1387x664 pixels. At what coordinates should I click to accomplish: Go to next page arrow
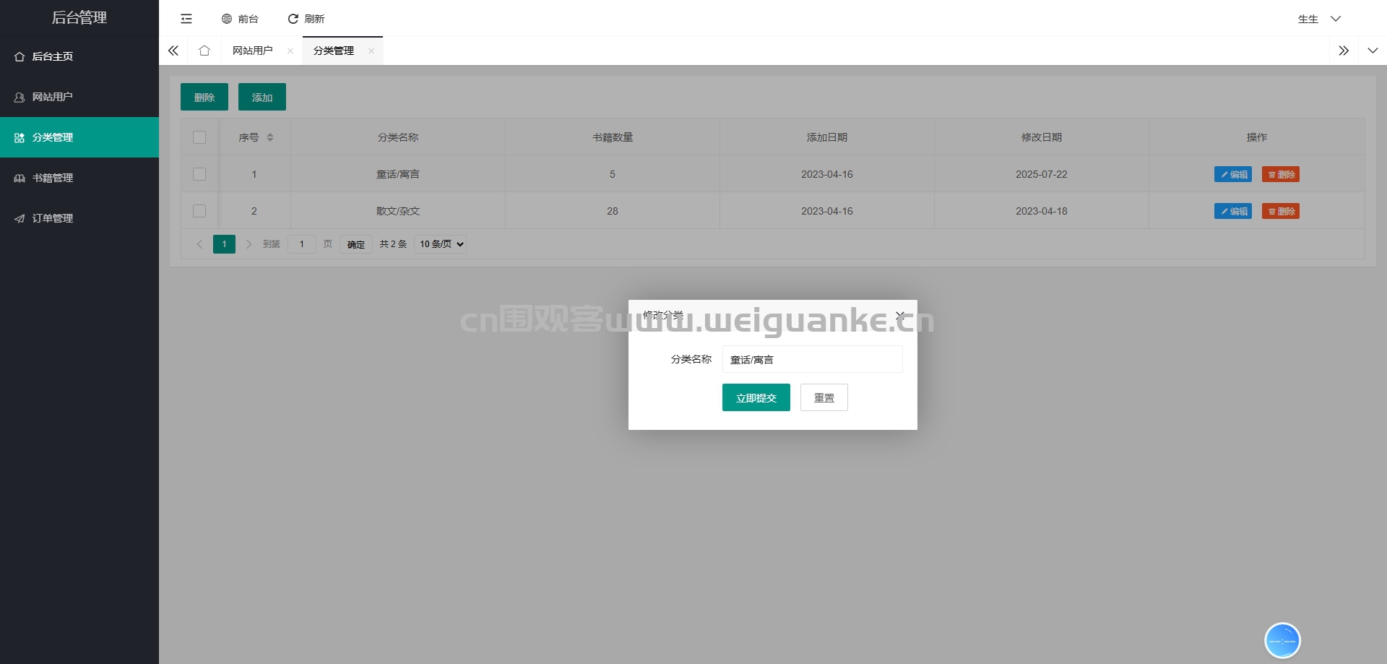[249, 244]
